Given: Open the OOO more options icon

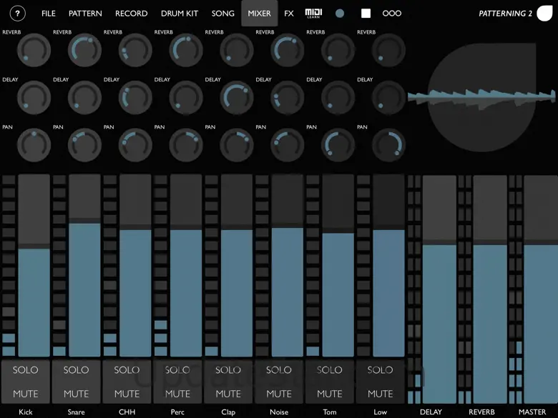Looking at the screenshot, I should 392,14.
